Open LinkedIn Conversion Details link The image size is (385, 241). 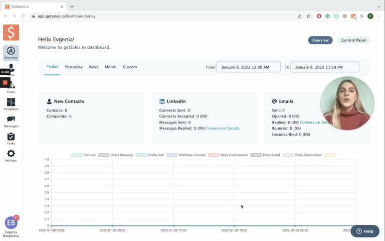223,129
